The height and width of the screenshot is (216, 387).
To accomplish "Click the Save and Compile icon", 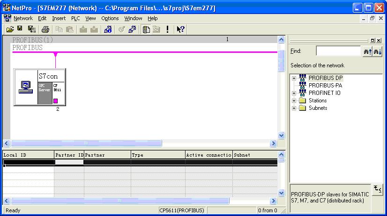I will [x=31, y=29].
